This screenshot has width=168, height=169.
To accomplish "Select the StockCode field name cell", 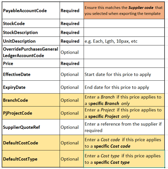I will coord(31,23).
